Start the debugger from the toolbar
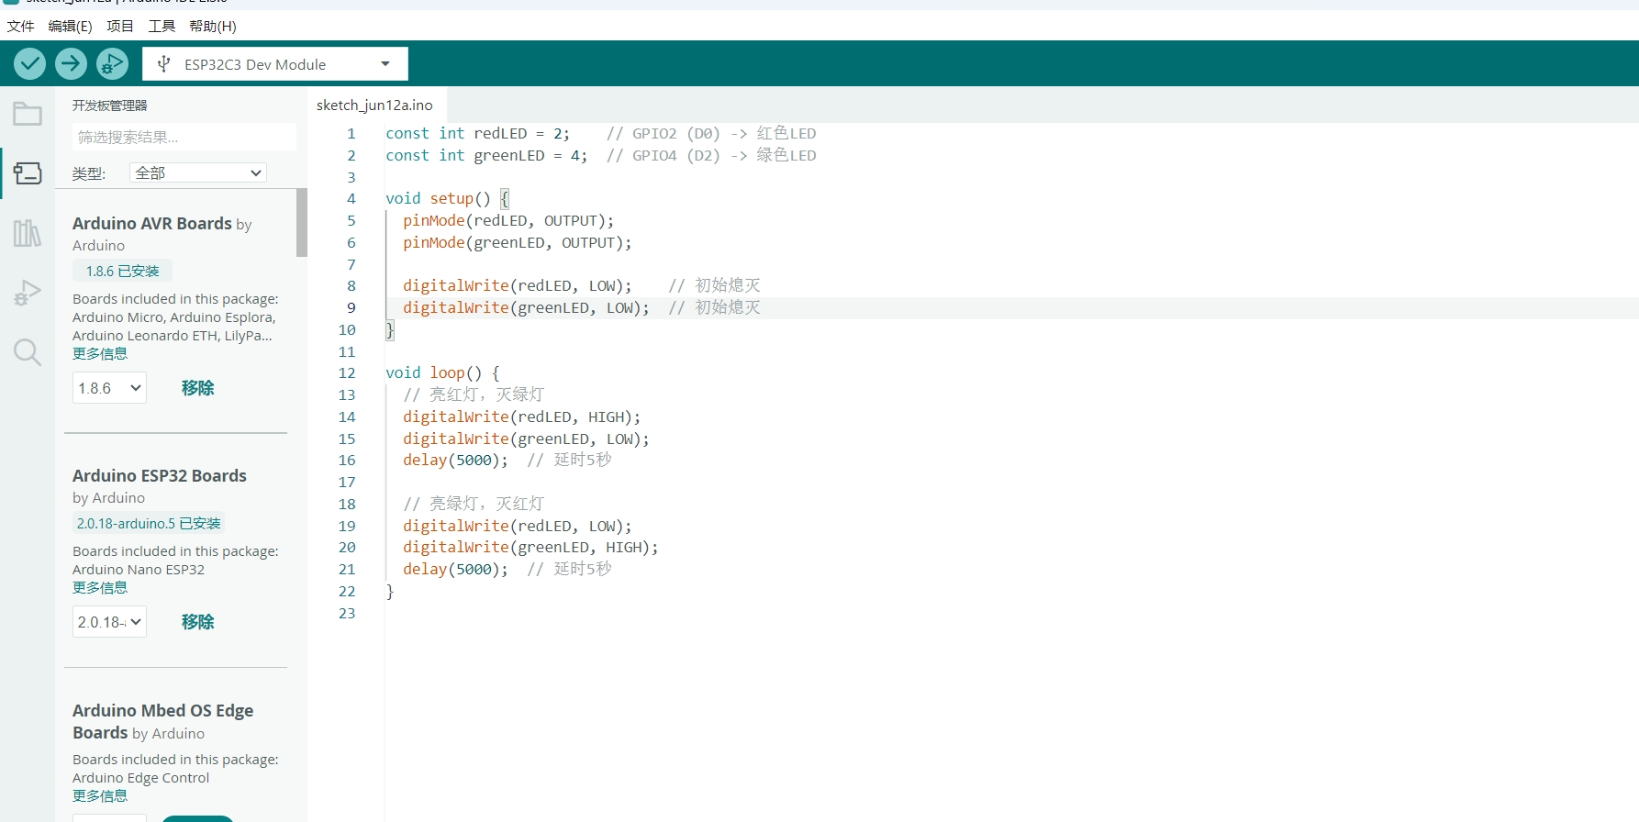Image resolution: width=1639 pixels, height=822 pixels. [x=112, y=63]
